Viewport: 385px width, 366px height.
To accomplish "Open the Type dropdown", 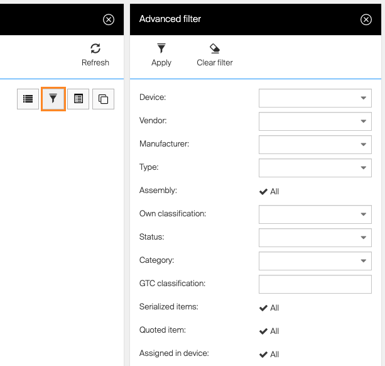I will pos(315,168).
